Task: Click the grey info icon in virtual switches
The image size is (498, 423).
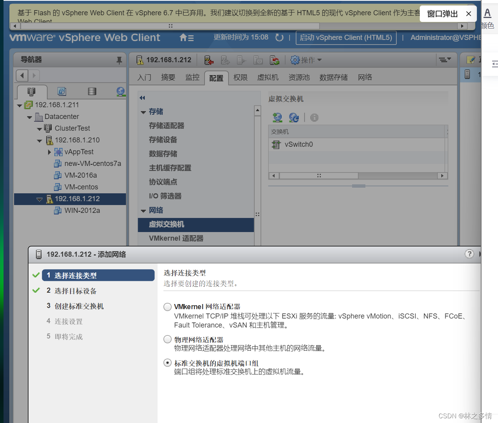Action: pos(314,117)
